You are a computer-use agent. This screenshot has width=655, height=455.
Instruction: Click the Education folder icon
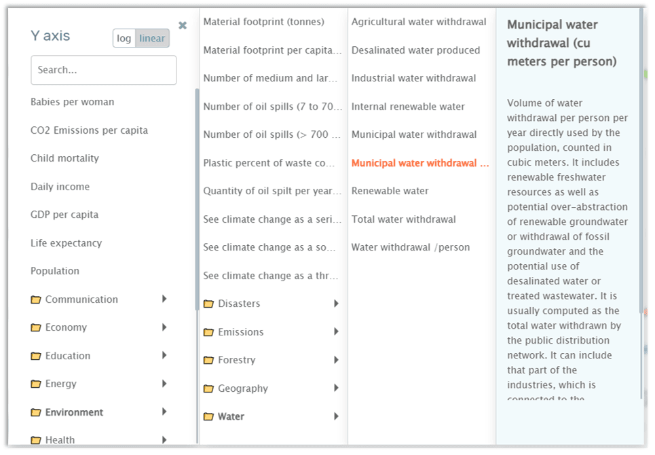[36, 356]
